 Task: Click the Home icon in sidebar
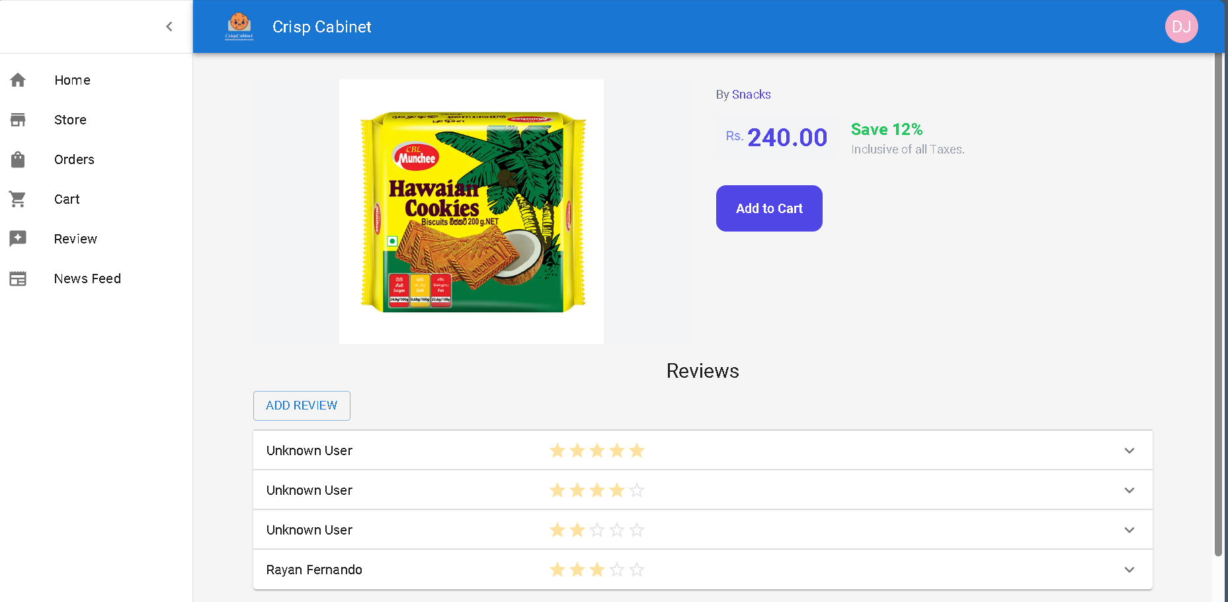tap(18, 80)
